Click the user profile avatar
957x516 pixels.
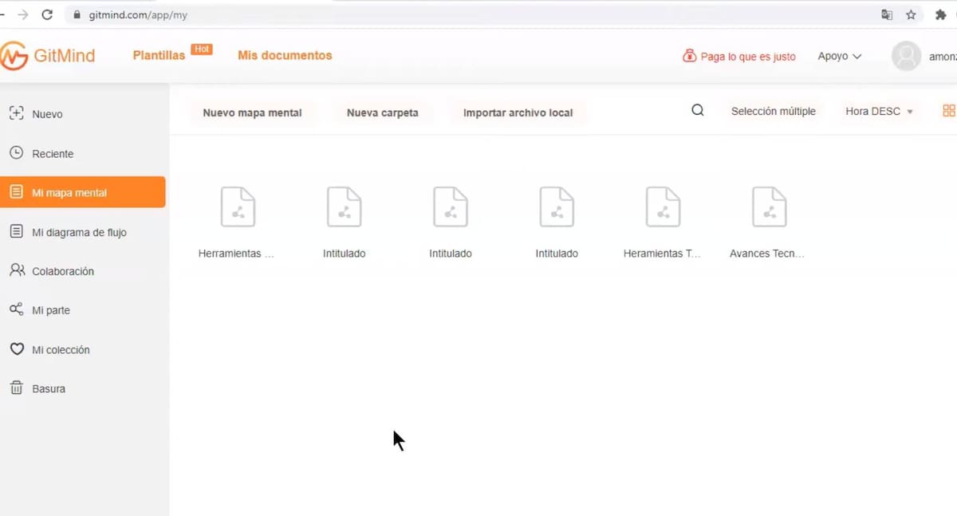pyautogui.click(x=906, y=57)
